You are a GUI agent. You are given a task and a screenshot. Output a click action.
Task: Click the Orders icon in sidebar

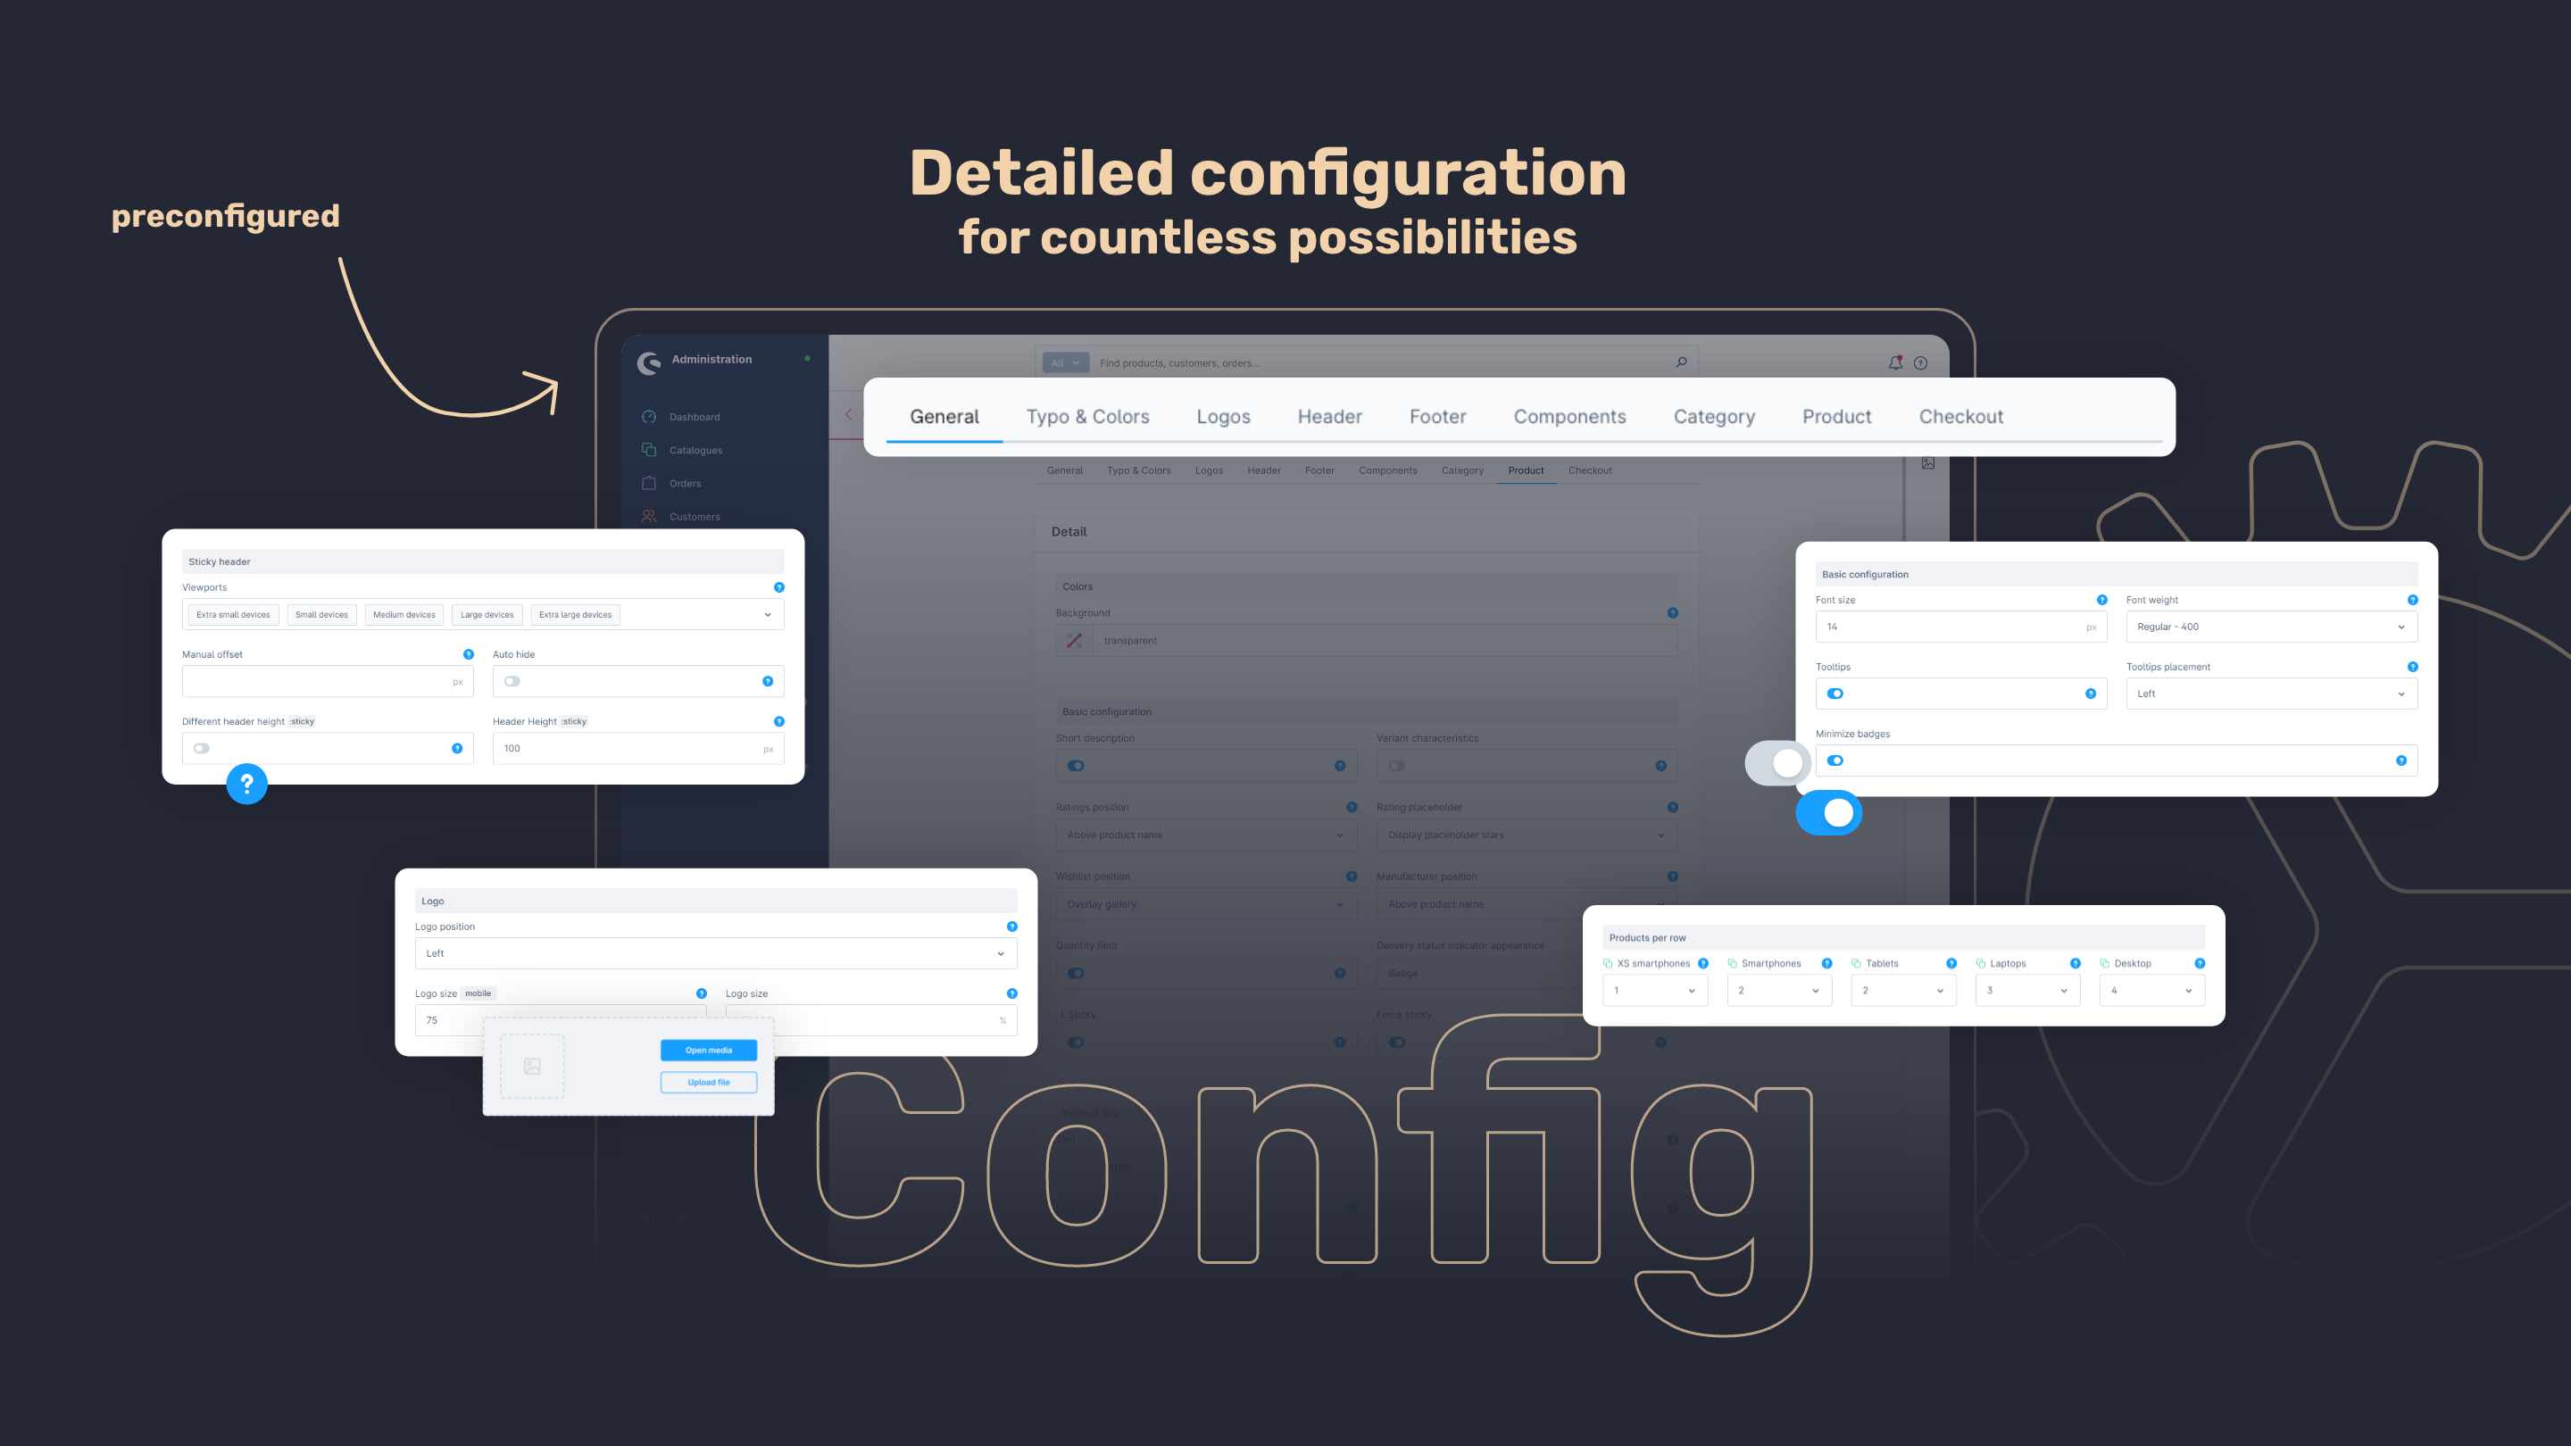(650, 482)
